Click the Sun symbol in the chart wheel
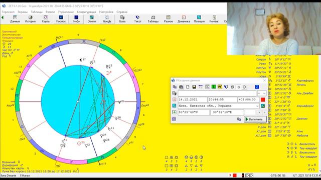This screenshot has height=180, width=321. pyautogui.click(x=79, y=143)
